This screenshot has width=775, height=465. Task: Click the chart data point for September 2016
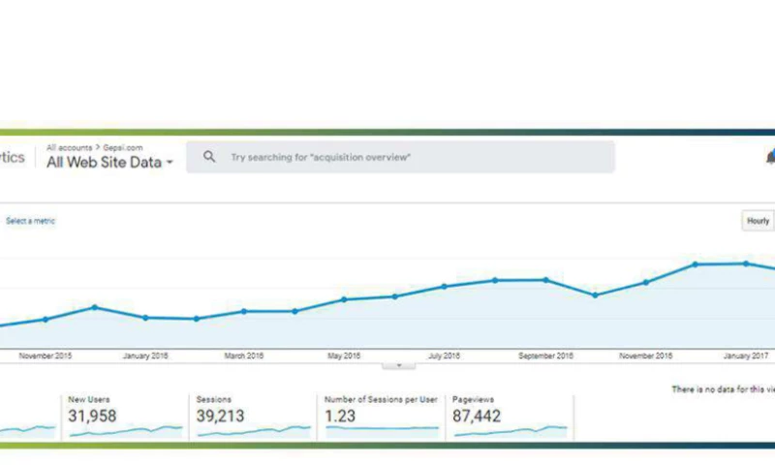click(545, 280)
